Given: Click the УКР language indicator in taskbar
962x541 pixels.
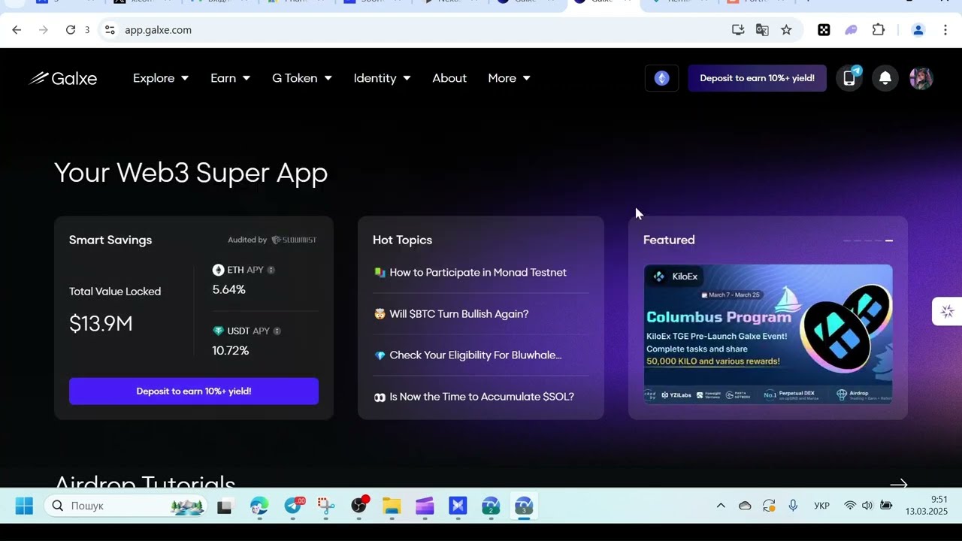Looking at the screenshot, I should coord(821,506).
